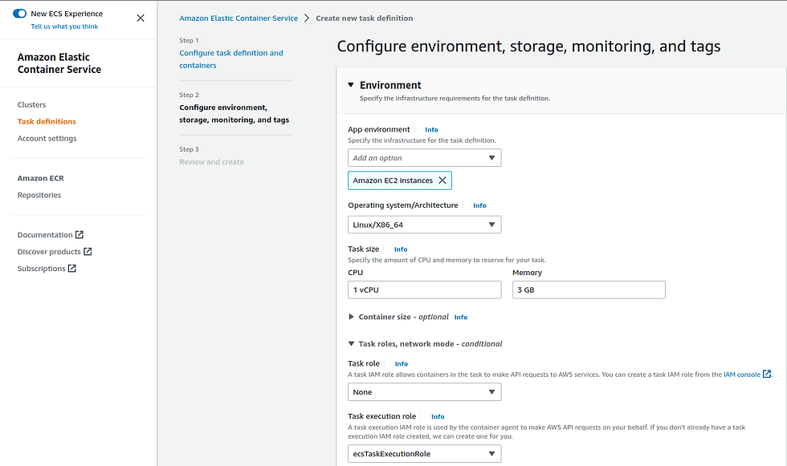Go back to Step 1 Configure task definition

[x=231, y=59]
